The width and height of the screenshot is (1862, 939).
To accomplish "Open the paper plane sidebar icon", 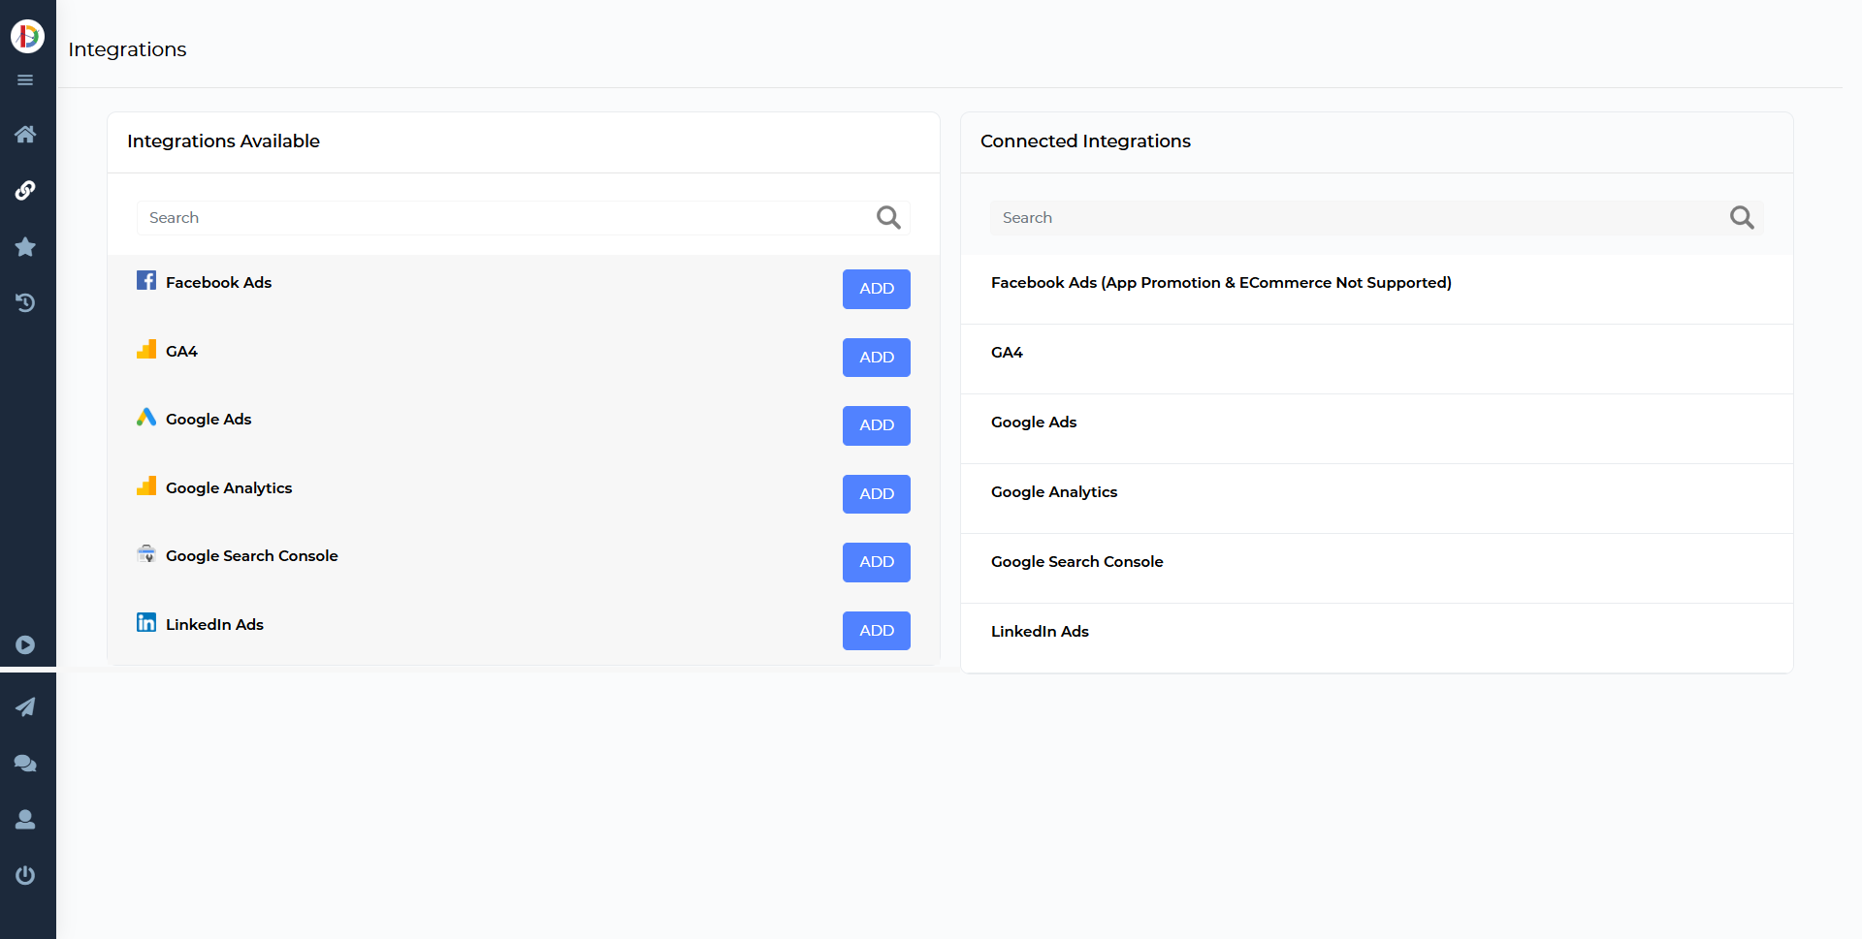I will 25,707.
